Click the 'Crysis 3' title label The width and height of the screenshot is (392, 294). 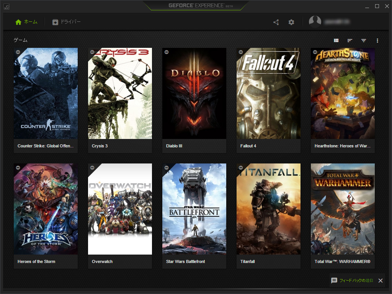pos(100,146)
